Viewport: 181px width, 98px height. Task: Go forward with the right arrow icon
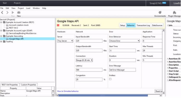tap(7, 12)
